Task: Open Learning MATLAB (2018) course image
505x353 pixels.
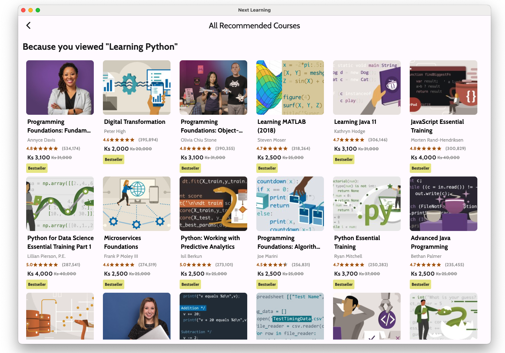Action: click(x=290, y=88)
